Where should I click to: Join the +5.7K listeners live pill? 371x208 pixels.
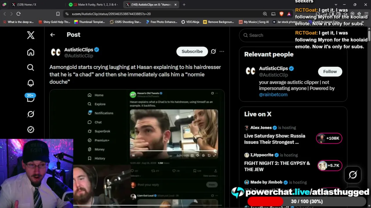point(330,166)
